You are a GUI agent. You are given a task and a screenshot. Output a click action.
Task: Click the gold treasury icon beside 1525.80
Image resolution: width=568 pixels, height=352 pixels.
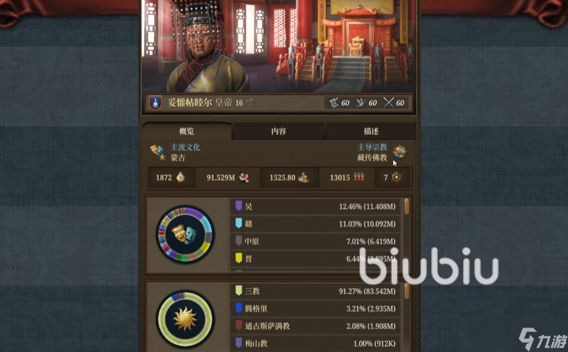click(303, 177)
